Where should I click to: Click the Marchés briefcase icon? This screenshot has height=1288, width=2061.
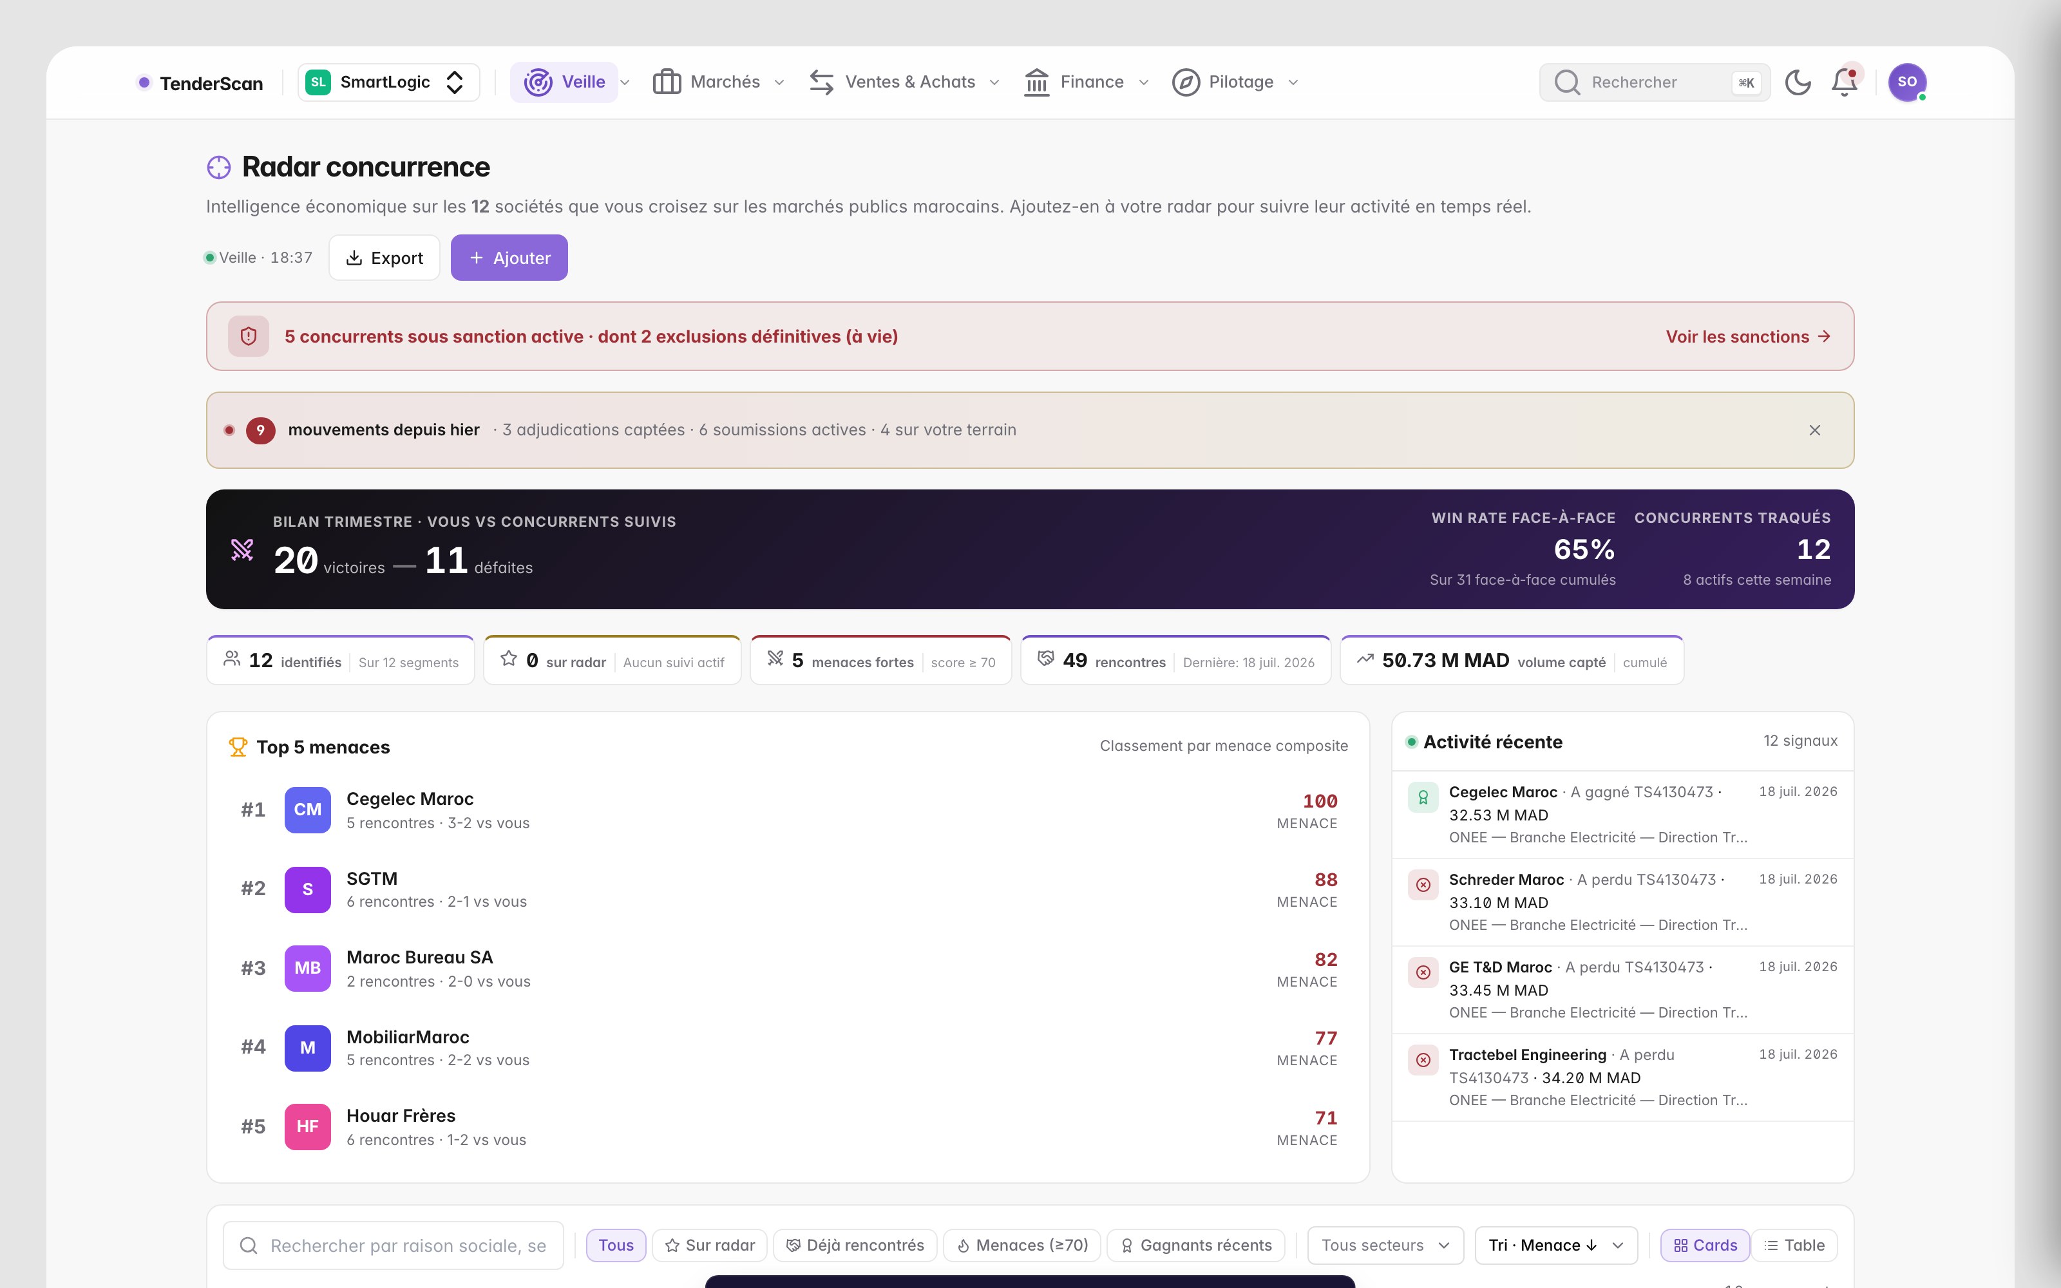tap(667, 82)
